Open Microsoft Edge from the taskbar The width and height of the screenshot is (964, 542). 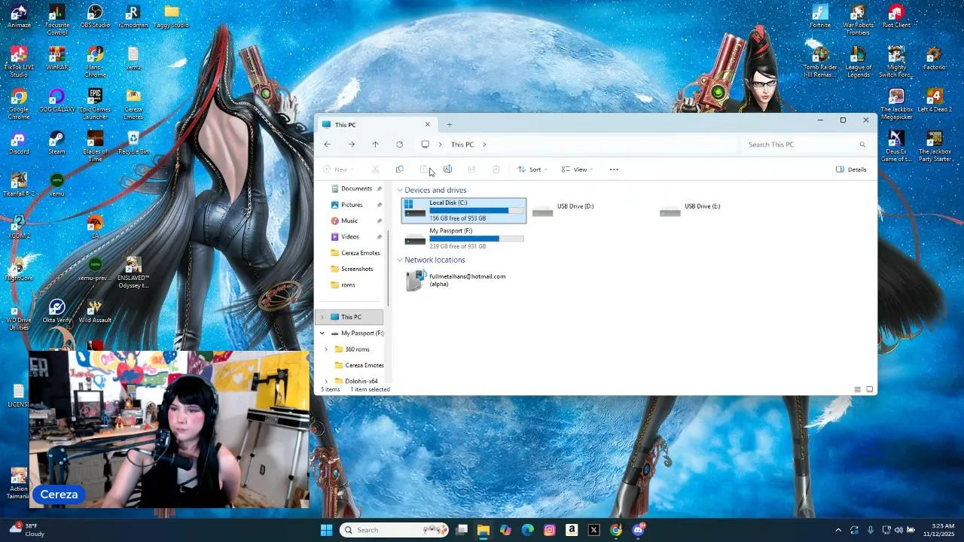pos(527,530)
